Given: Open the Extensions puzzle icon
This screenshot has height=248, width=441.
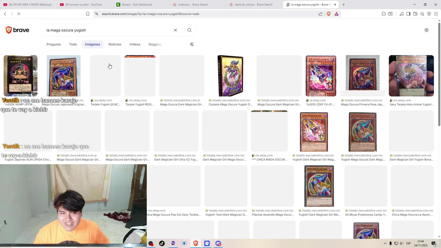Looking at the screenshot, I should click(383, 14).
